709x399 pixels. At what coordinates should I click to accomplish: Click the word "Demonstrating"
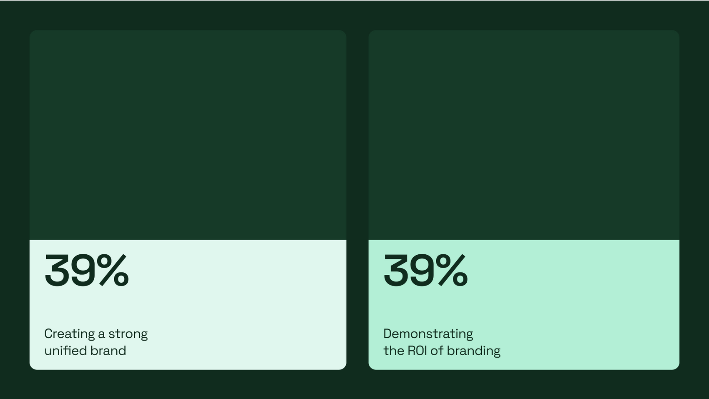(x=428, y=334)
